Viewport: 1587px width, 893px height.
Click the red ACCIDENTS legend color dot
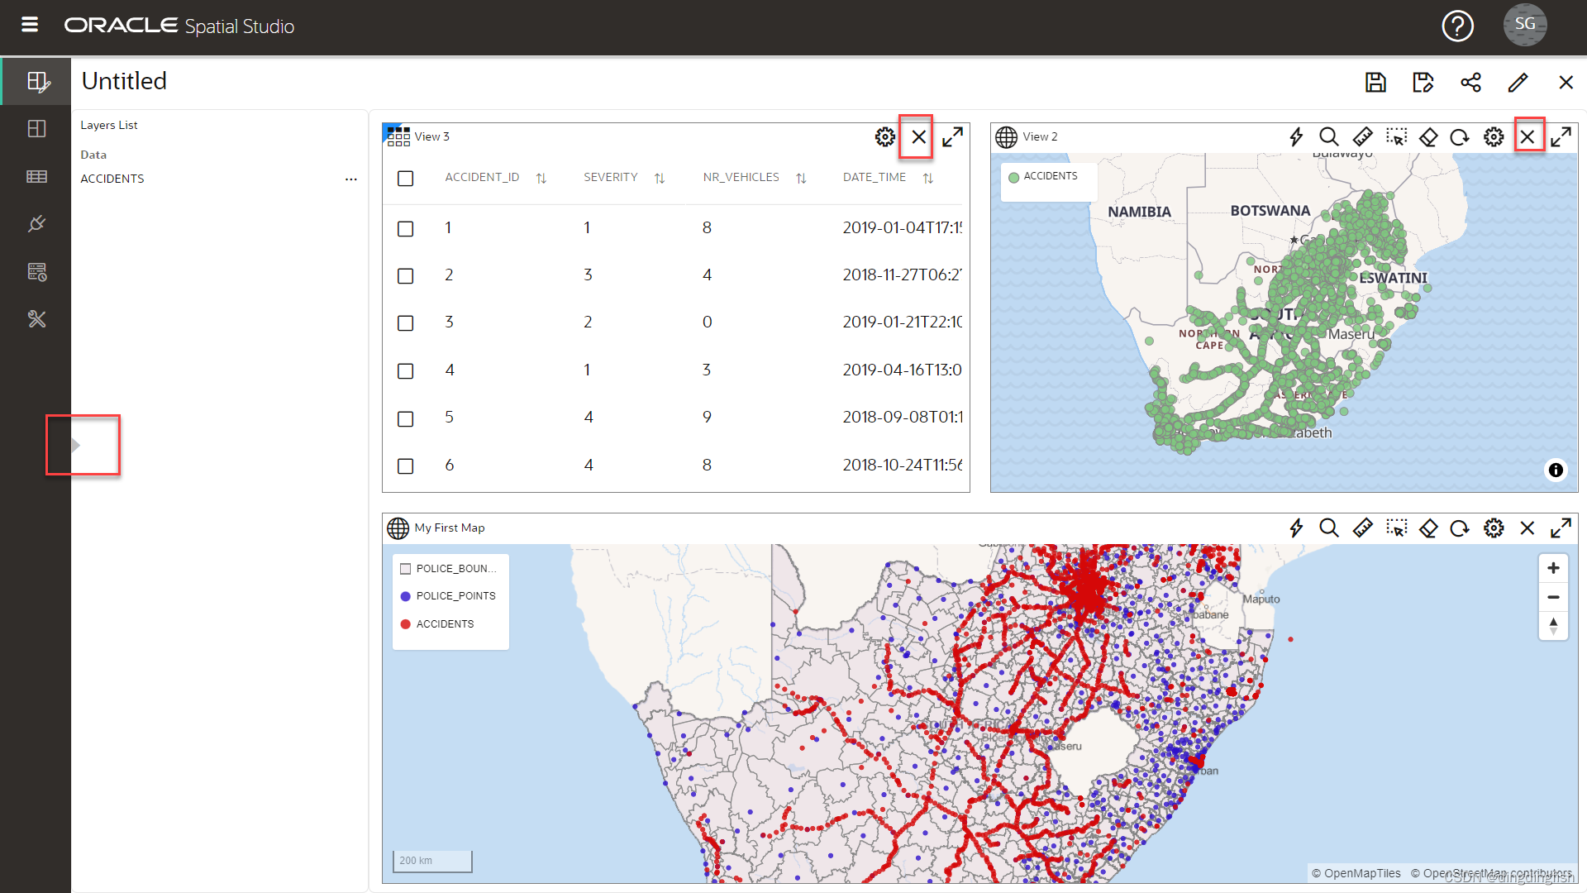tap(405, 624)
